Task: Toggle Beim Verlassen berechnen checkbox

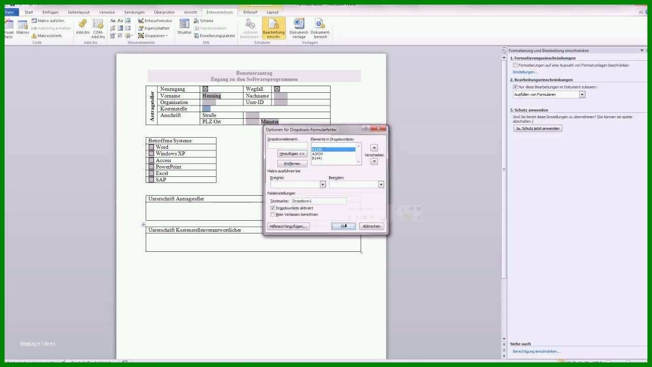Action: coord(273,215)
